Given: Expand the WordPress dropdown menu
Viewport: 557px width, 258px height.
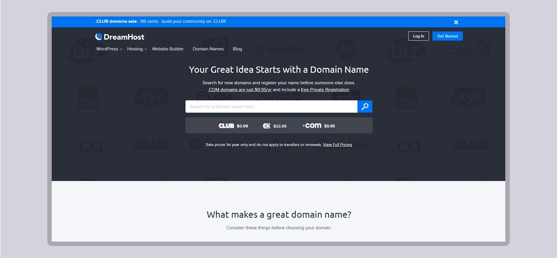Looking at the screenshot, I should tap(109, 49).
